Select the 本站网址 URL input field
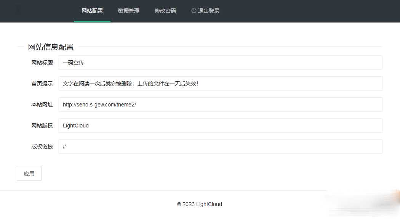The width and height of the screenshot is (400, 219). point(220,105)
